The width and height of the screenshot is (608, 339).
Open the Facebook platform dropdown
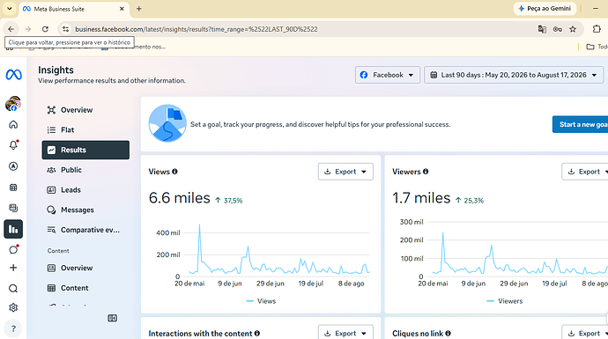click(x=388, y=75)
